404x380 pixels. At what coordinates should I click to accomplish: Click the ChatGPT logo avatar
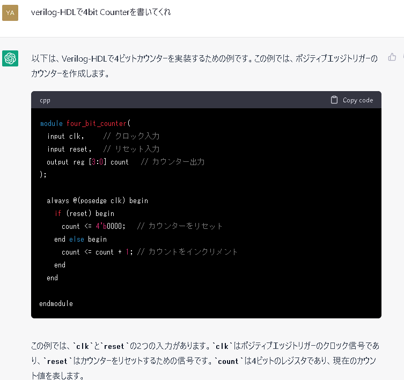[x=10, y=58]
